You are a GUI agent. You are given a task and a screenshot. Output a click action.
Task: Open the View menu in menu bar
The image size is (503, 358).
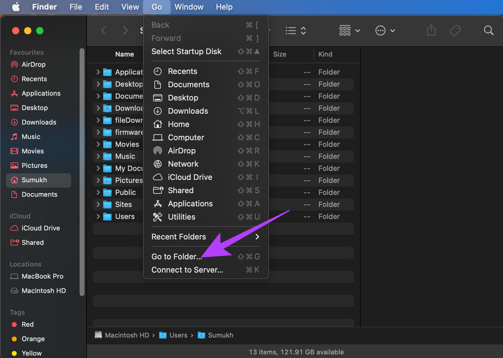click(x=130, y=7)
